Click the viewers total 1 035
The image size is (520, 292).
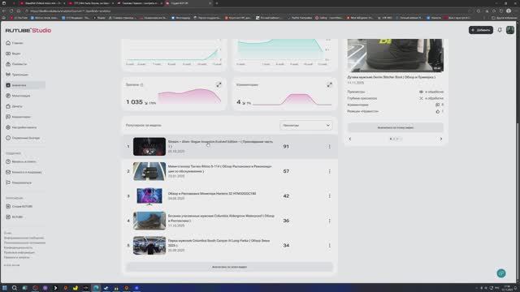click(134, 102)
